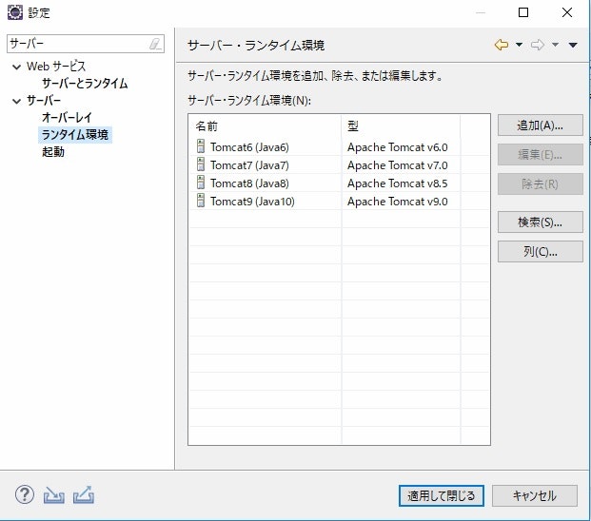
Task: Click the キャンセル button
Action: pyautogui.click(x=535, y=495)
